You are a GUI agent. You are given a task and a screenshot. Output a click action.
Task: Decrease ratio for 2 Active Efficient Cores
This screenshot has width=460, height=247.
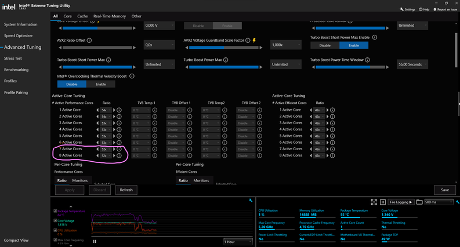311,117
